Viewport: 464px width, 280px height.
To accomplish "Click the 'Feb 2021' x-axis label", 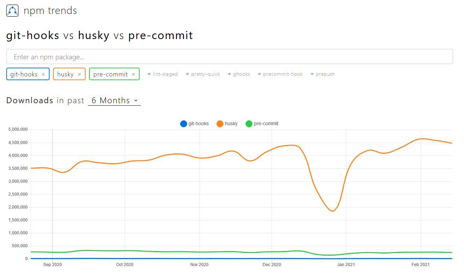I will (421, 265).
